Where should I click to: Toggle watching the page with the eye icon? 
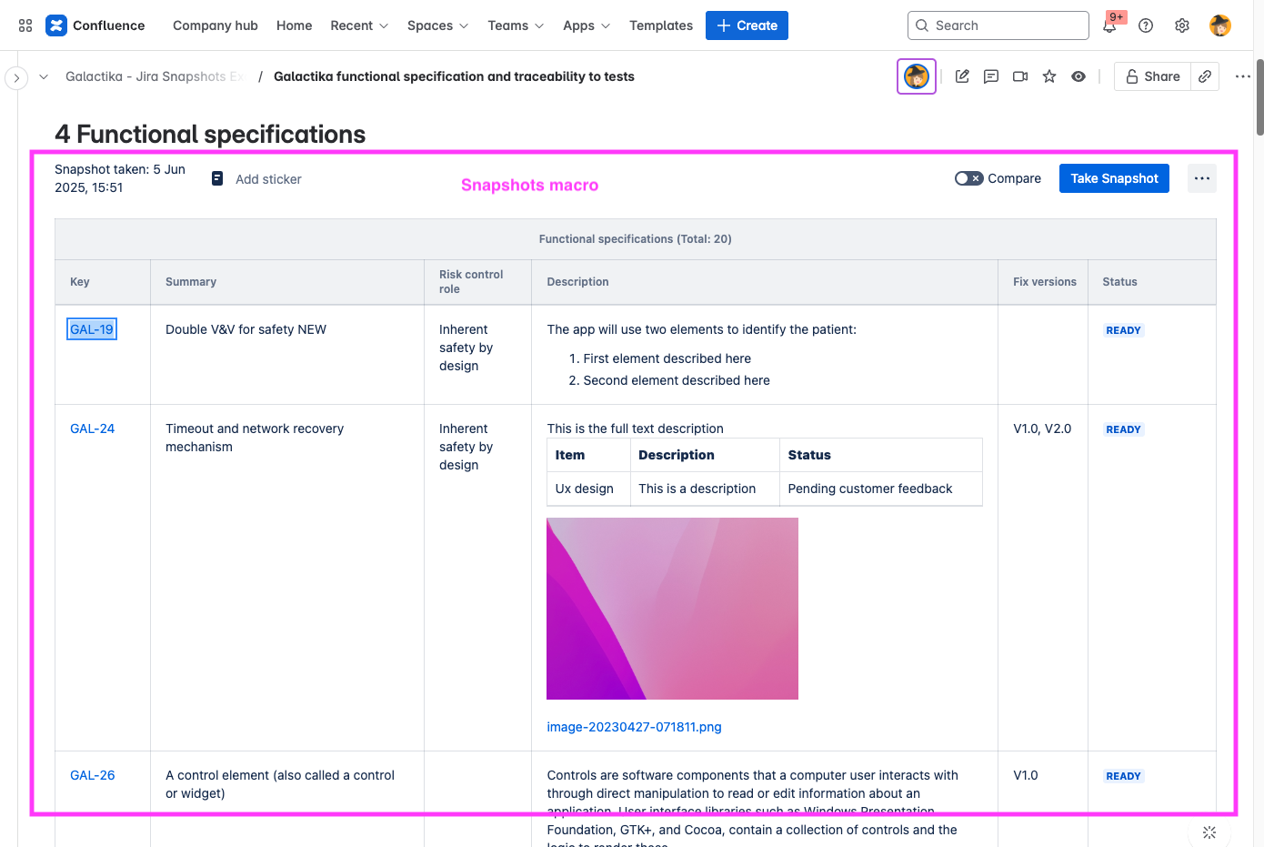(x=1078, y=76)
